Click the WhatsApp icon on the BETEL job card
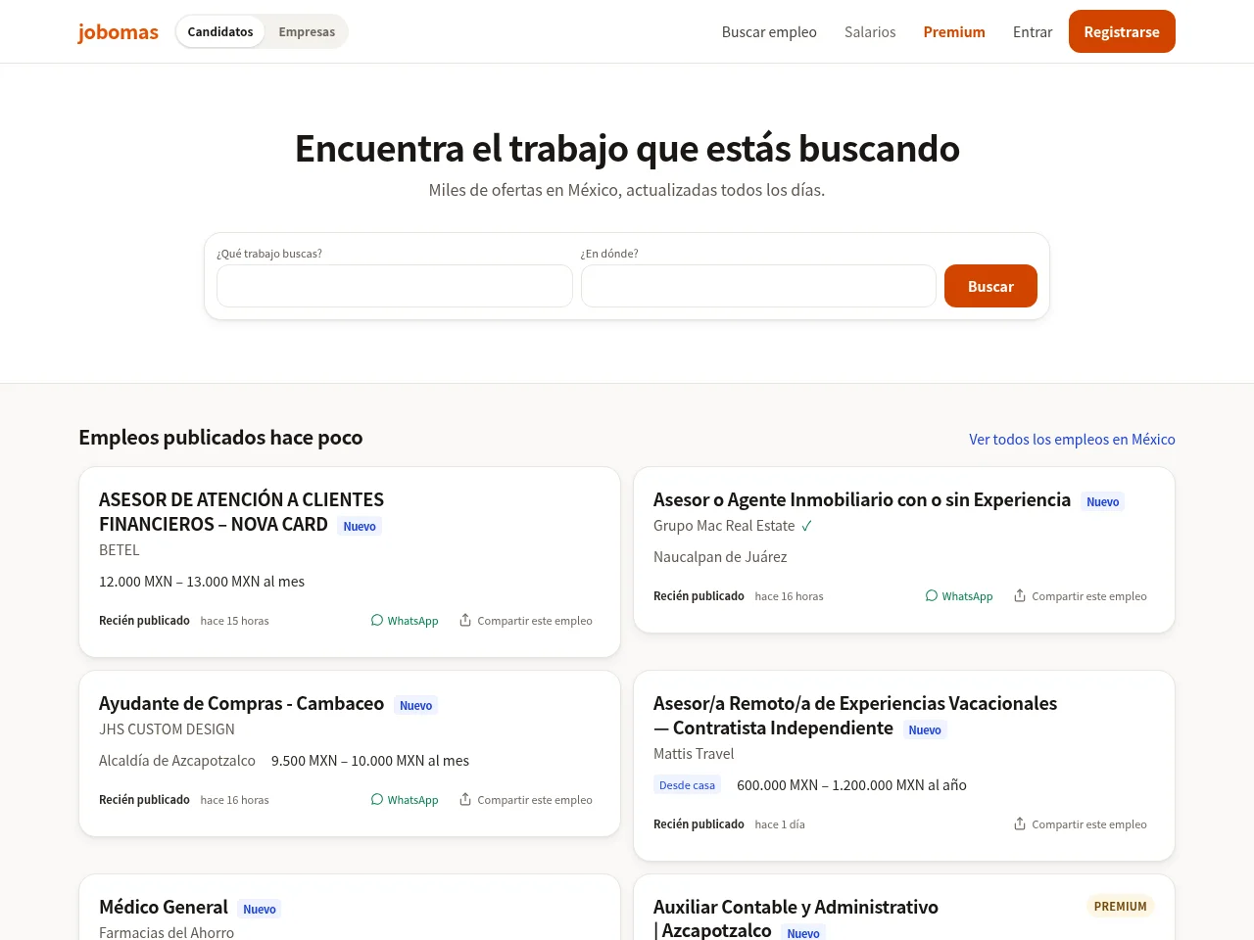This screenshot has width=1254, height=940. point(377,620)
